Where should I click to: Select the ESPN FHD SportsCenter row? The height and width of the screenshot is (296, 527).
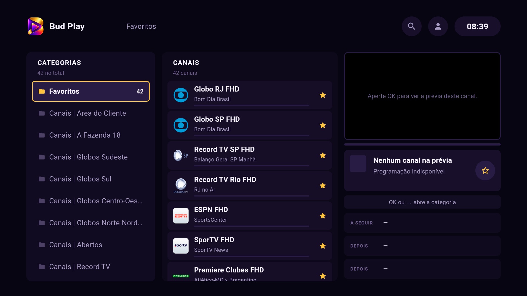point(250,216)
